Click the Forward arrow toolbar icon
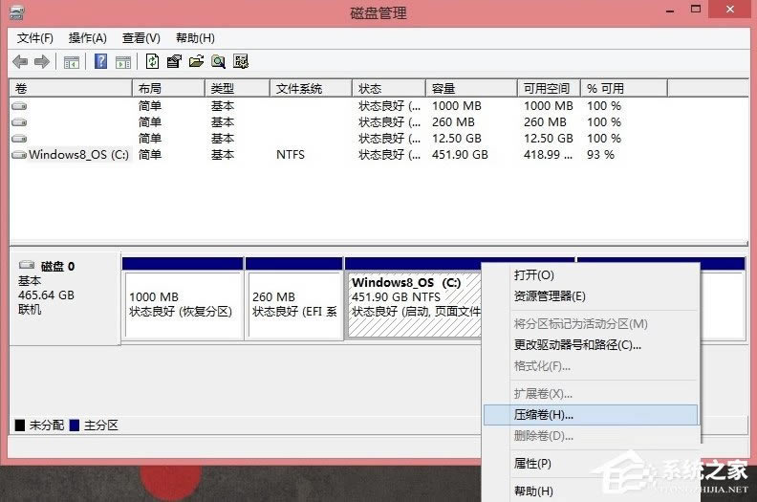The image size is (757, 502). coord(41,62)
